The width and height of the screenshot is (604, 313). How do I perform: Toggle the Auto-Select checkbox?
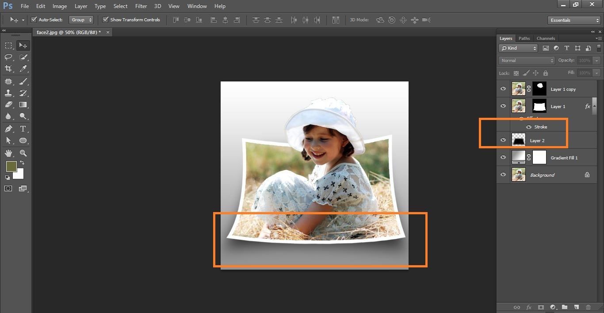34,20
